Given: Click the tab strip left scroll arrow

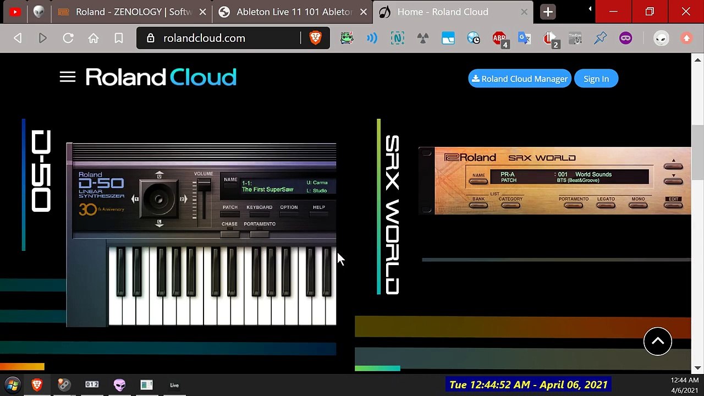Looking at the screenshot, I should click(590, 9).
